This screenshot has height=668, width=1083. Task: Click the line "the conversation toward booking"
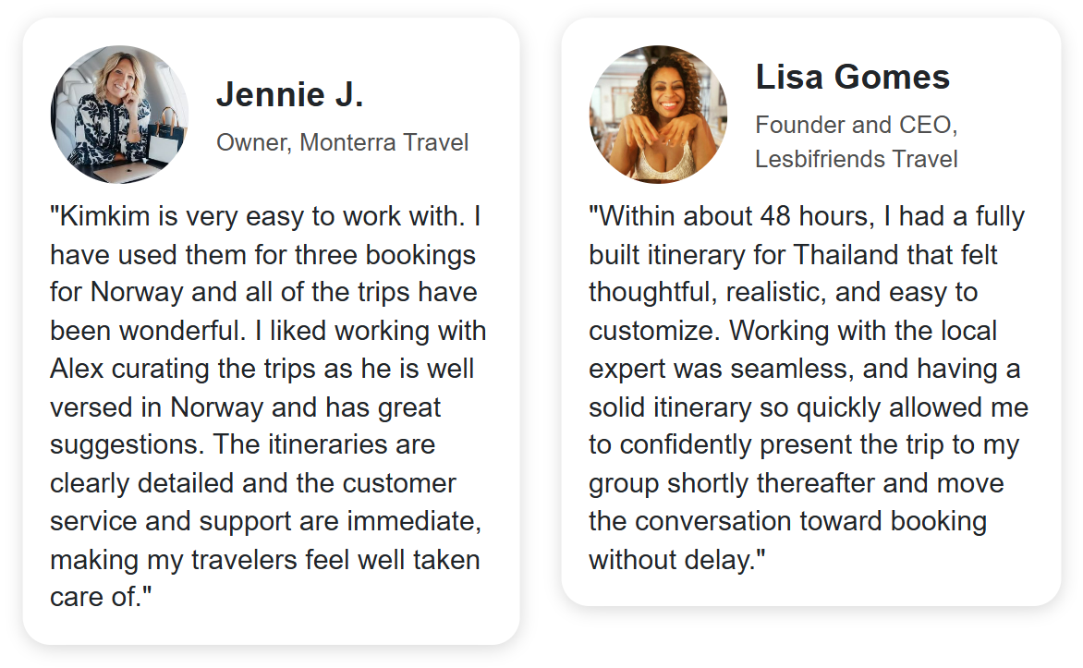click(787, 521)
